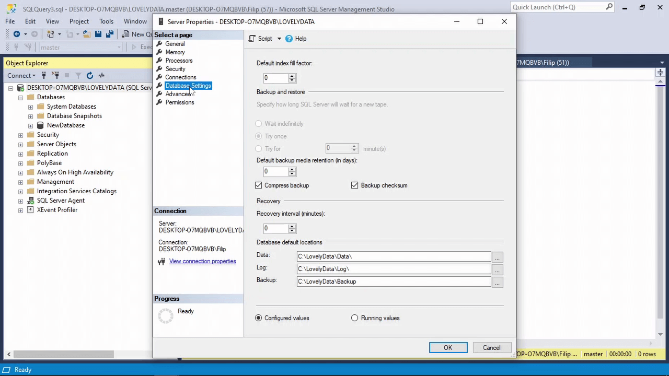Select the Memory page

coord(175,52)
